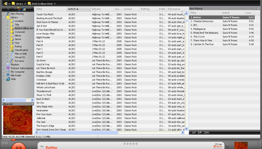Click the Playlists icon in tree

pyautogui.click(x=8, y=65)
